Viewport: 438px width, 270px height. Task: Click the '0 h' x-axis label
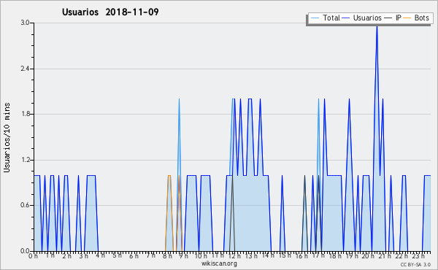(x=34, y=256)
